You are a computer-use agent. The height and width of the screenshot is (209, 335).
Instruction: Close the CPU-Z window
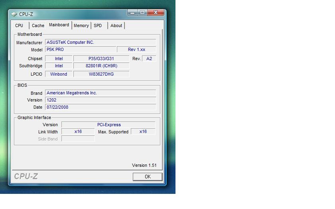point(156,13)
